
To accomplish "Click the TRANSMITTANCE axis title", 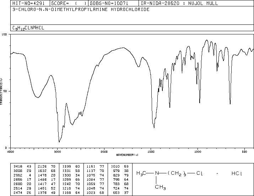I will pos(1,91).
